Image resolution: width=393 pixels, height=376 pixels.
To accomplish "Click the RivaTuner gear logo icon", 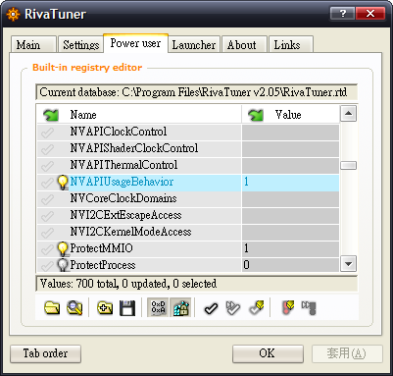I will coord(13,15).
